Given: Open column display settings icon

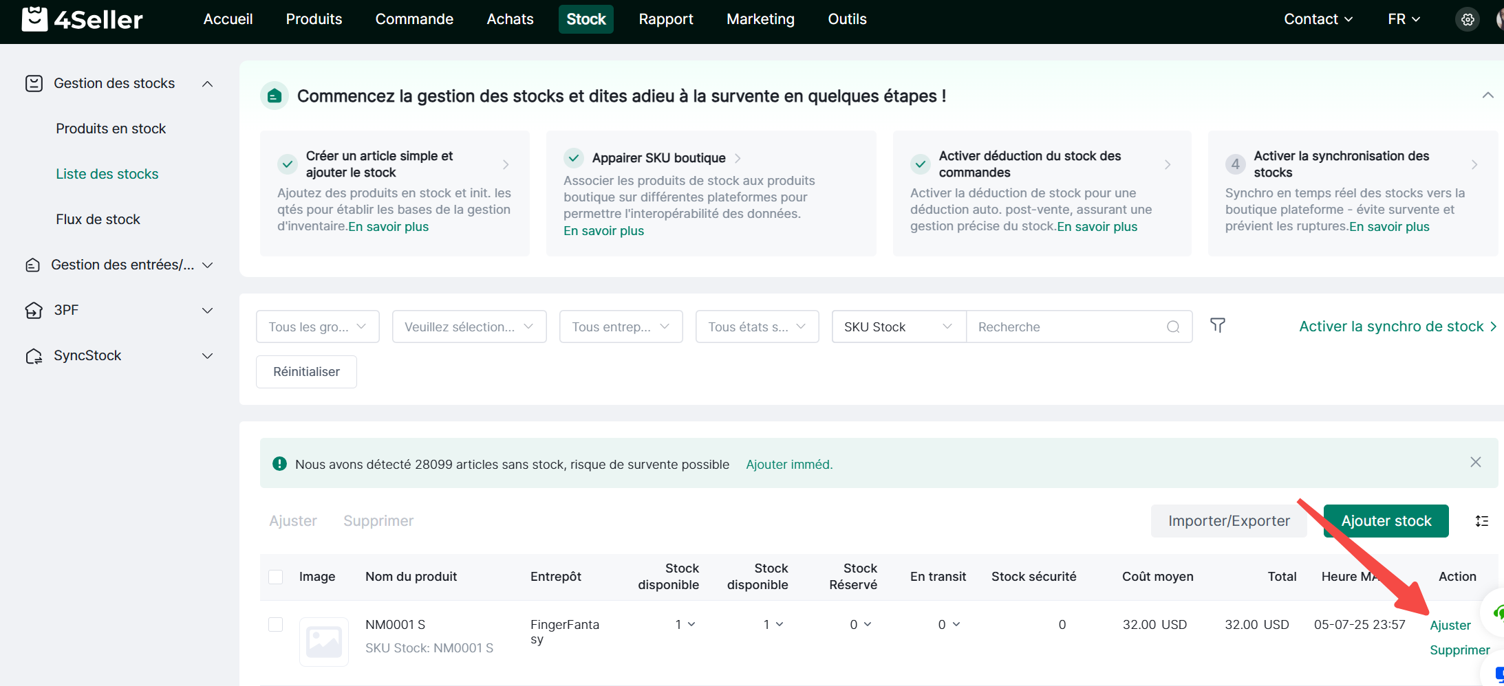Looking at the screenshot, I should click(1481, 521).
